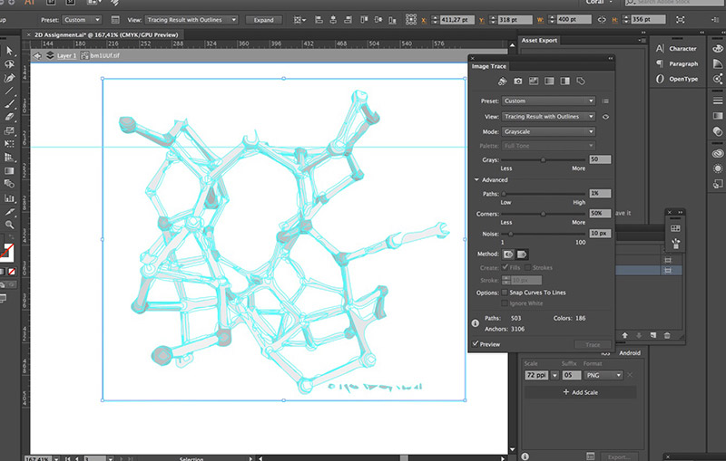
Task: Open the View dropdown in the control bar
Action: tap(191, 20)
